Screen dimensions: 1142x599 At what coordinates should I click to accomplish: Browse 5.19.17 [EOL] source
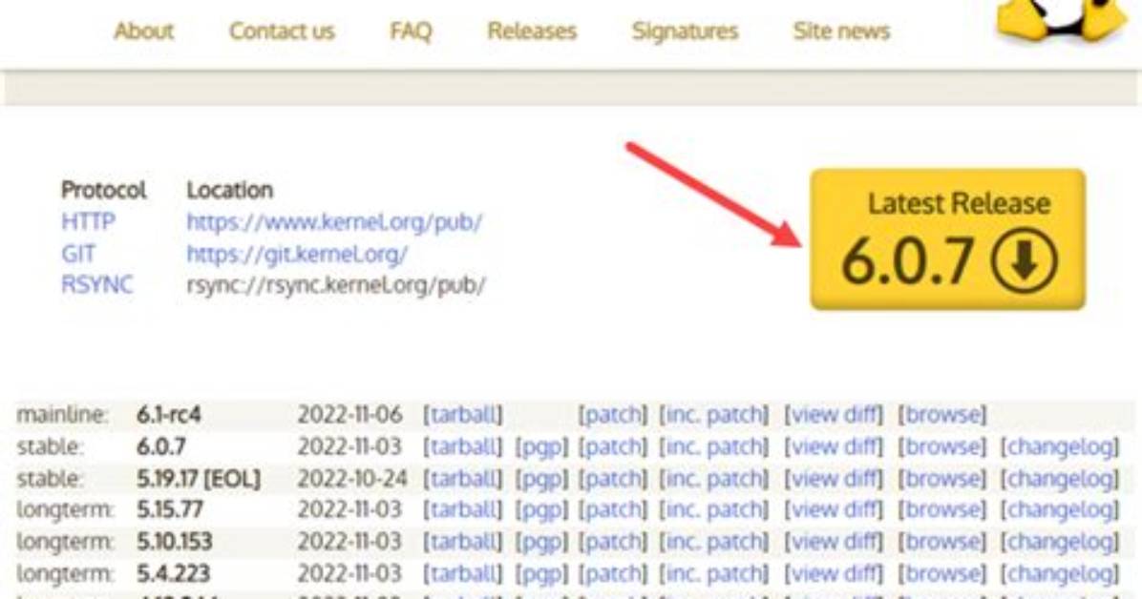pos(941,478)
